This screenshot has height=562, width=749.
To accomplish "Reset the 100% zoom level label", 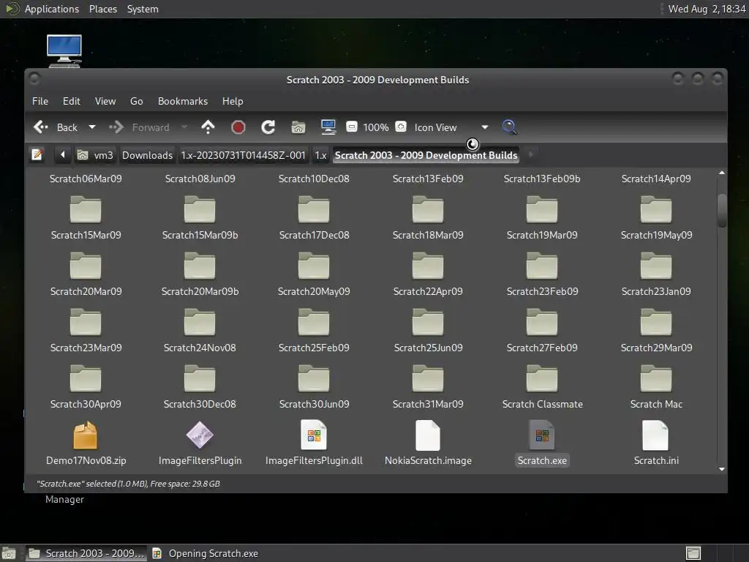I will (x=376, y=127).
